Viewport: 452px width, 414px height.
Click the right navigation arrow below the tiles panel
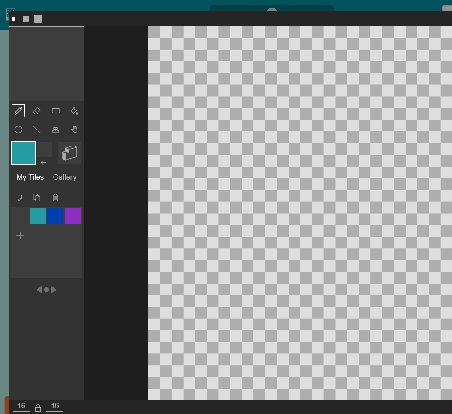click(54, 289)
